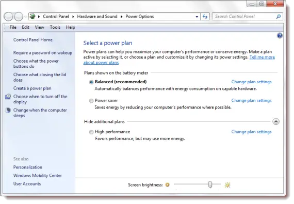Open the View menu

tap(39, 27)
